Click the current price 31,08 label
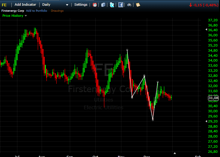 coord(213,98)
